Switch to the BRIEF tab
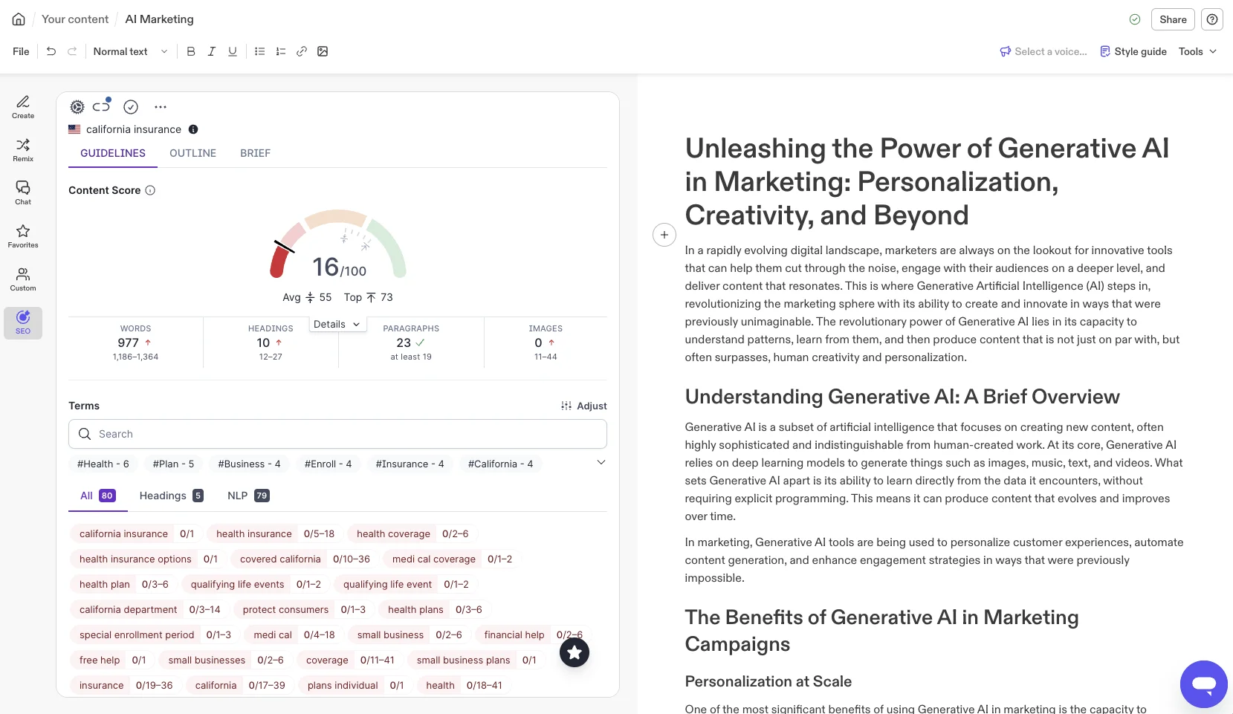 tap(255, 153)
